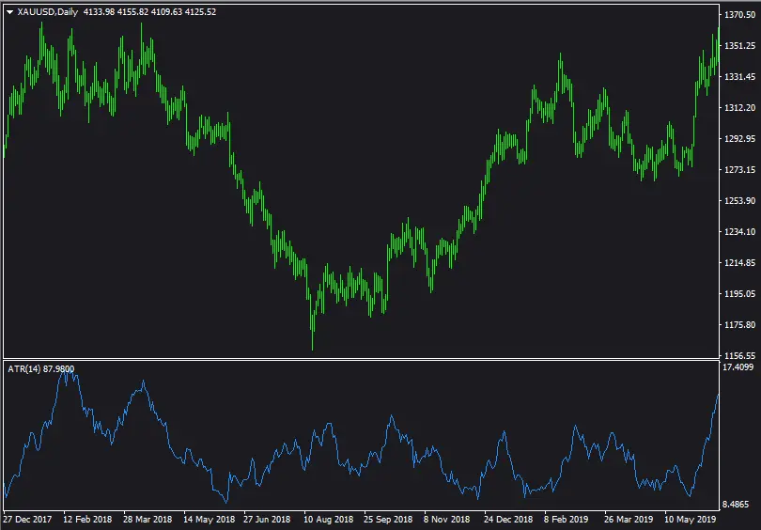Screen dimensions: 761x530
Task: Click ATR scale value 8.4865
Action: tap(736, 505)
